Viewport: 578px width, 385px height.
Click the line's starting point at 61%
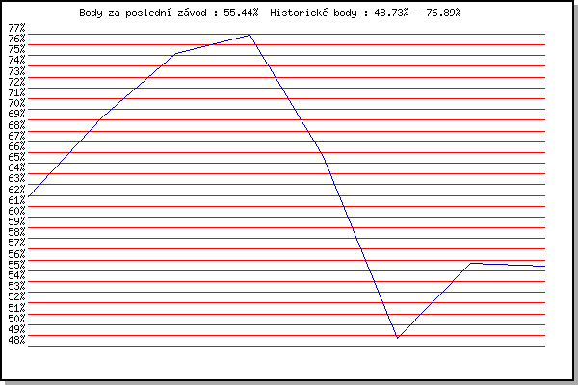(x=28, y=196)
